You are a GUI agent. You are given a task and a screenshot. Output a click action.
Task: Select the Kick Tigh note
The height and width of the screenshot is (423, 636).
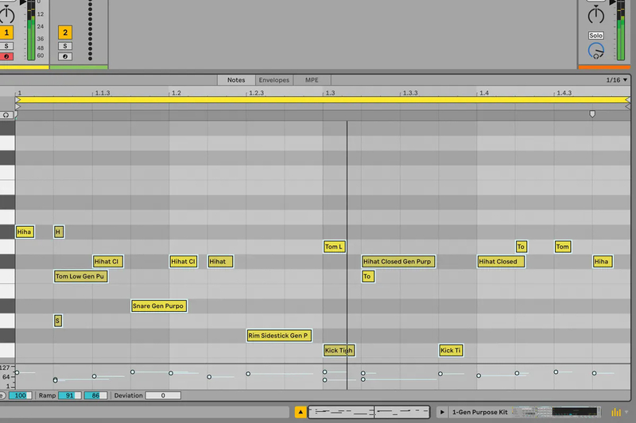click(x=339, y=351)
